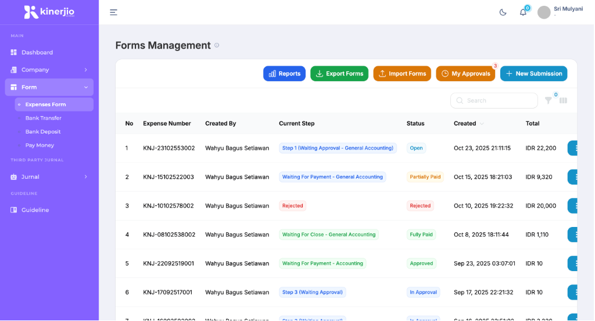Open the Reports button
The image size is (595, 321).
pyautogui.click(x=284, y=74)
